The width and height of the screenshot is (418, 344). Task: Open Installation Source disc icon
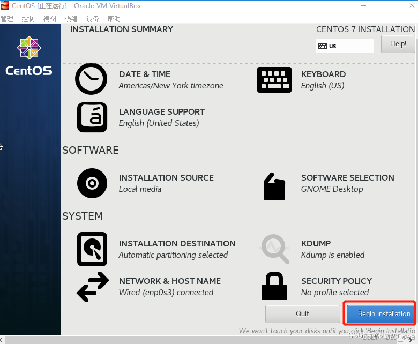[x=92, y=183]
